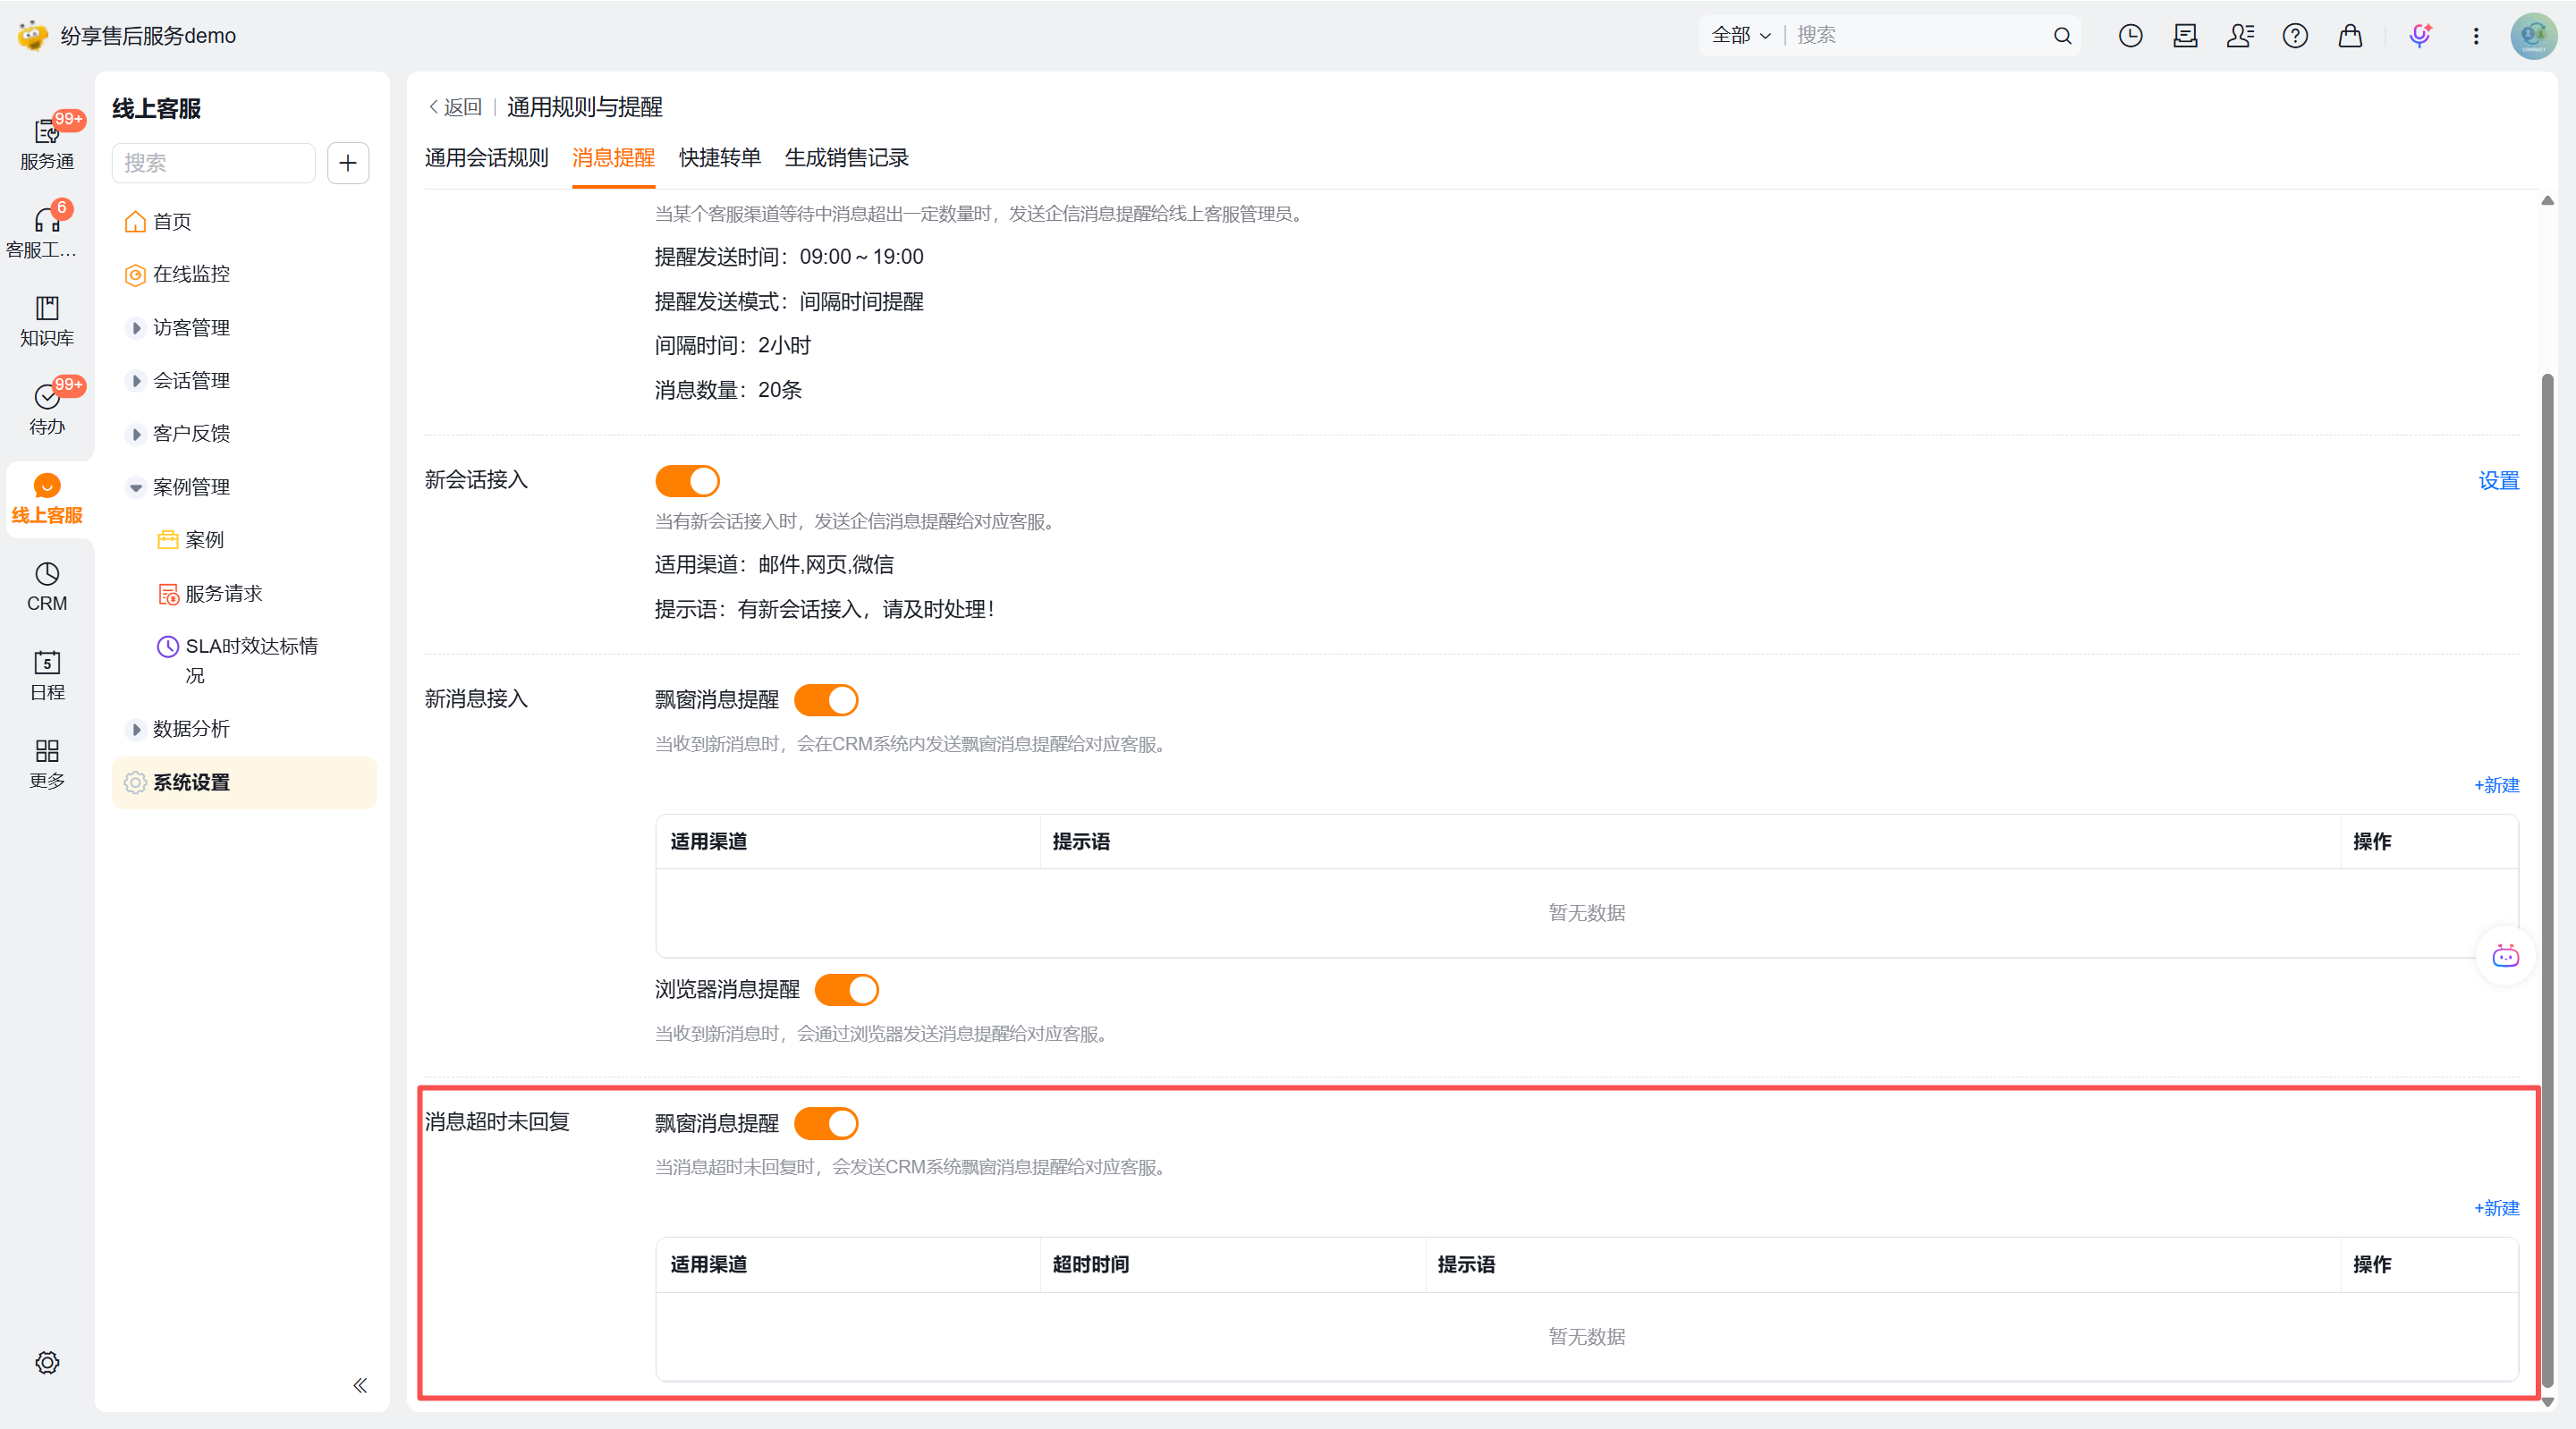Click the help question mark icon
The image size is (2576, 1429).
point(2295,36)
